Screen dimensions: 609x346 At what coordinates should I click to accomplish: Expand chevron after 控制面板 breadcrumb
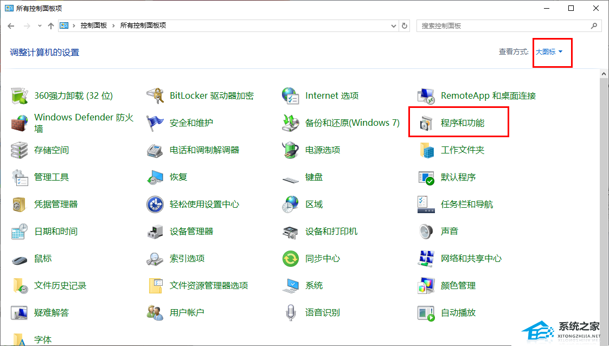point(113,25)
